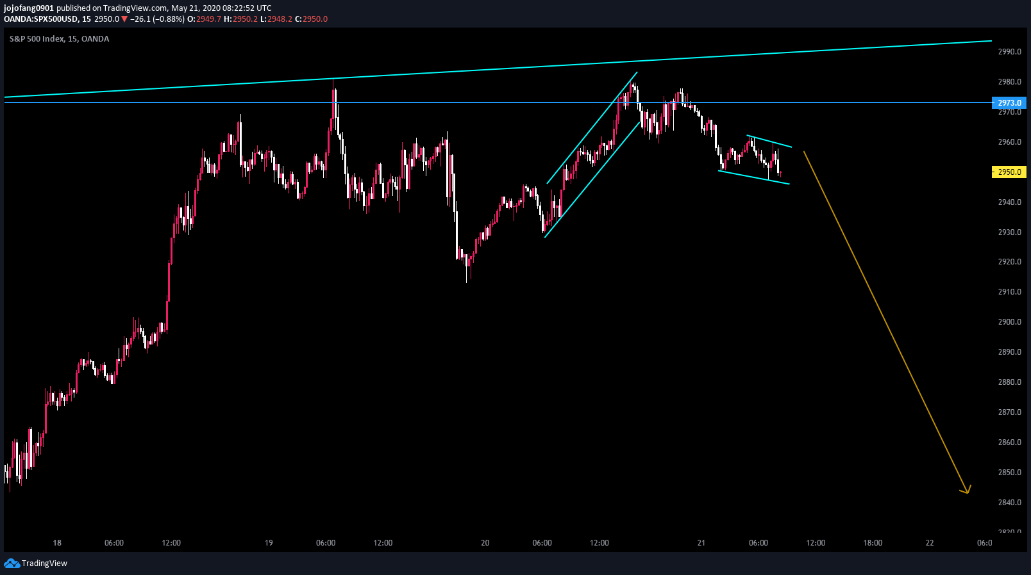The width and height of the screenshot is (1031, 575).
Task: Click the red down-triangle next to 2950.0
Action: (124, 19)
